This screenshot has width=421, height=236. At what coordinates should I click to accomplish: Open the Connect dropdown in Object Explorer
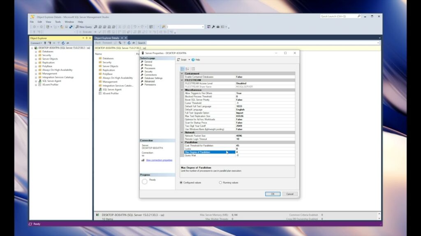36,43
